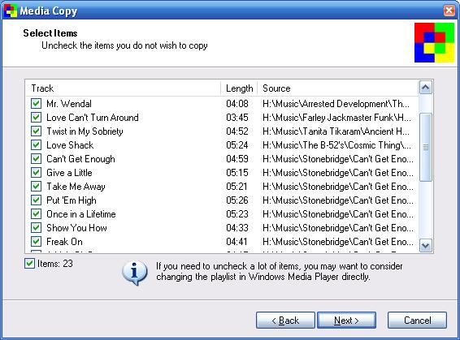460x340 pixels.
Task: Click the blue information bubble icon
Action: (x=135, y=273)
